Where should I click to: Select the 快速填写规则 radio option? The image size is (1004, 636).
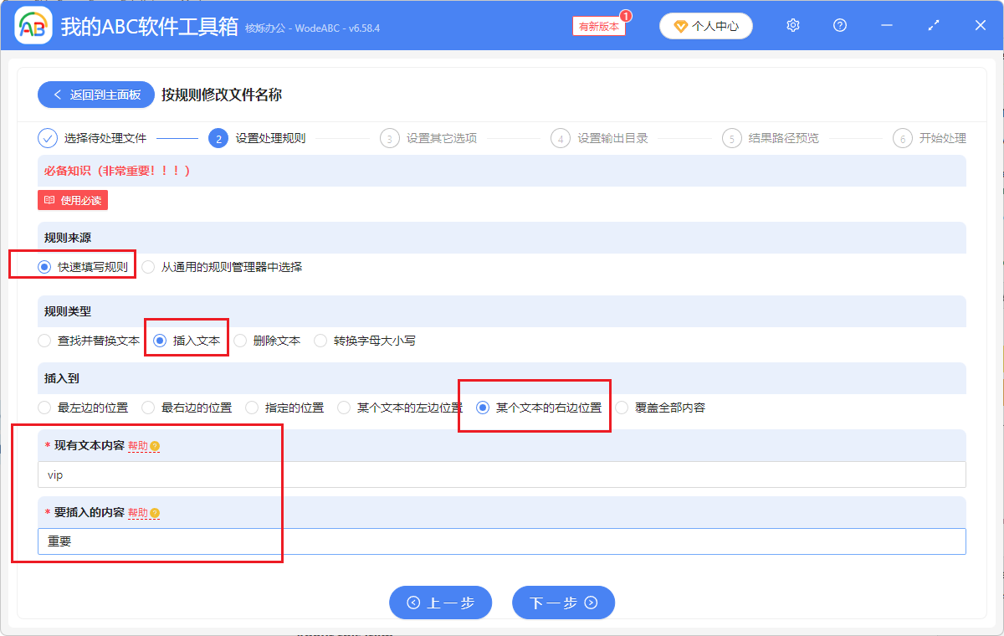click(43, 265)
